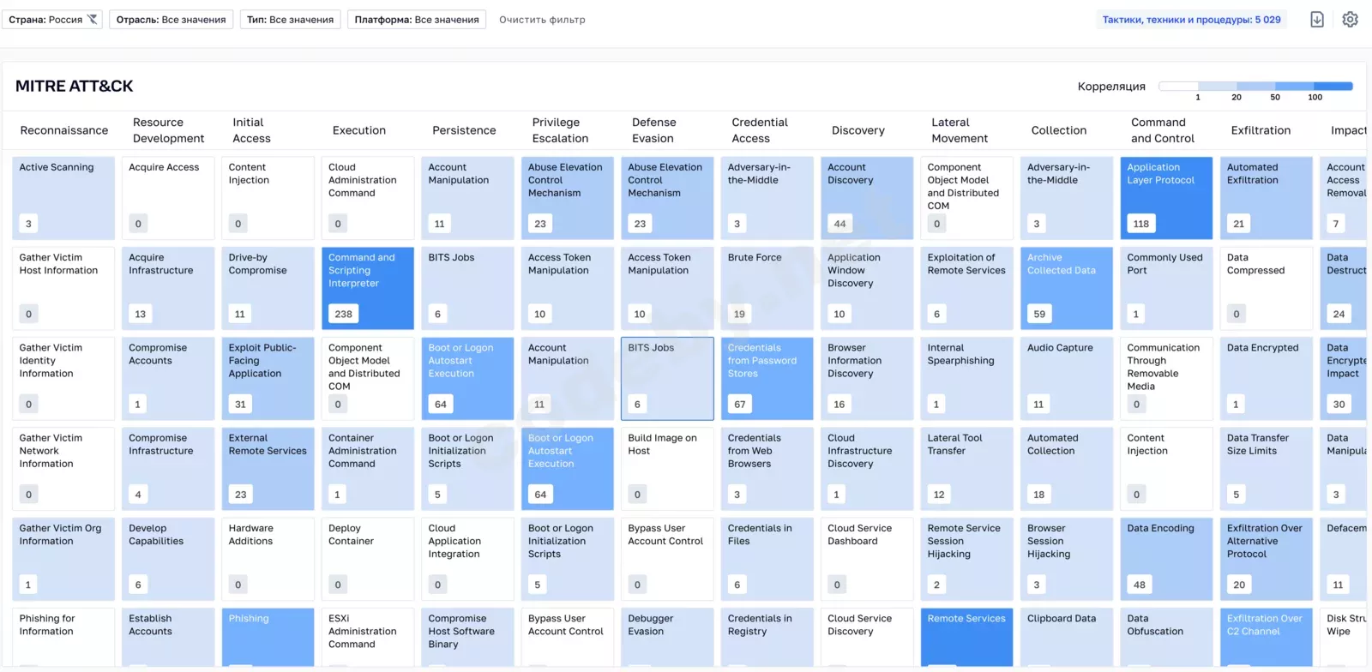The image size is (1372, 672).
Task: Open the Audio Capture card
Action: coord(1067,379)
